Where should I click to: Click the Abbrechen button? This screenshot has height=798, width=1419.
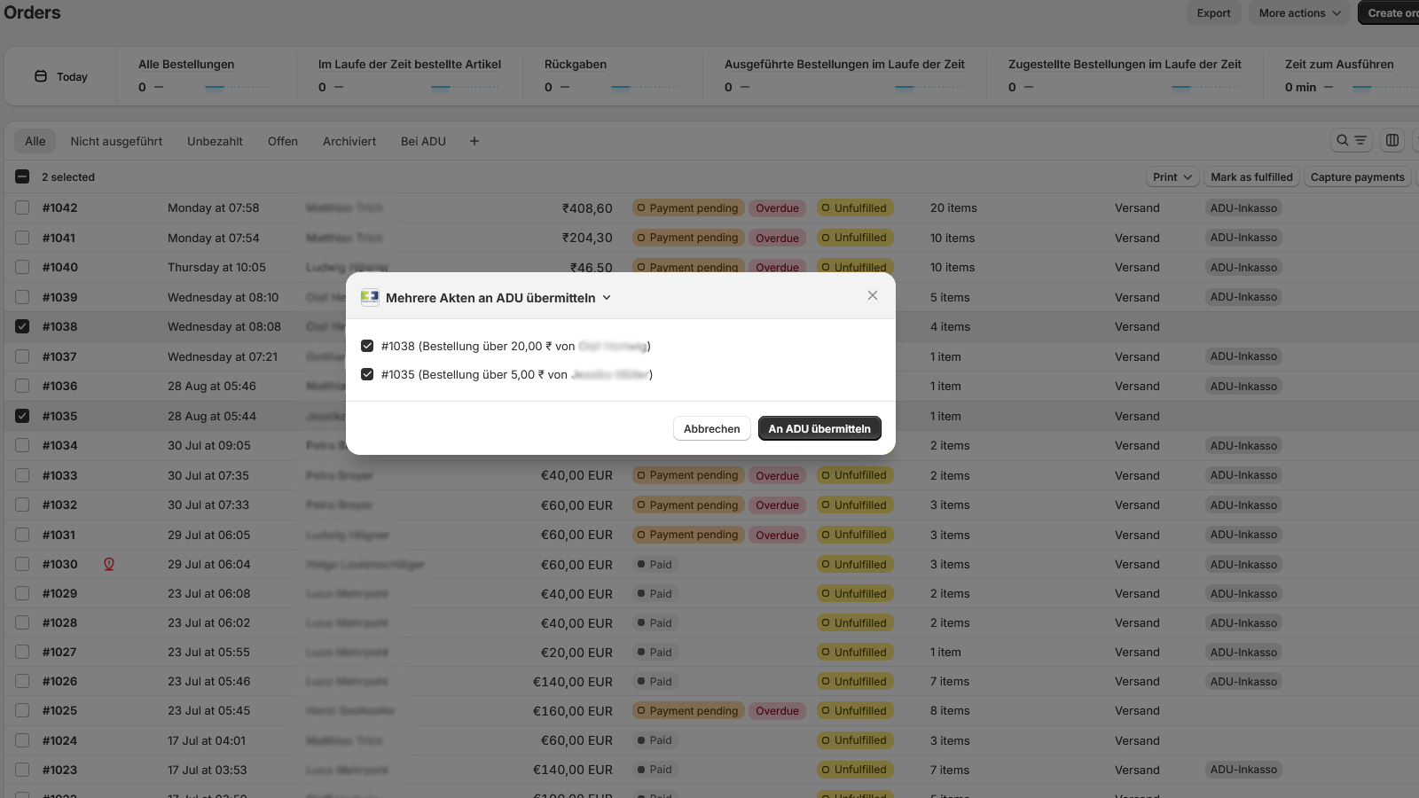tap(711, 428)
